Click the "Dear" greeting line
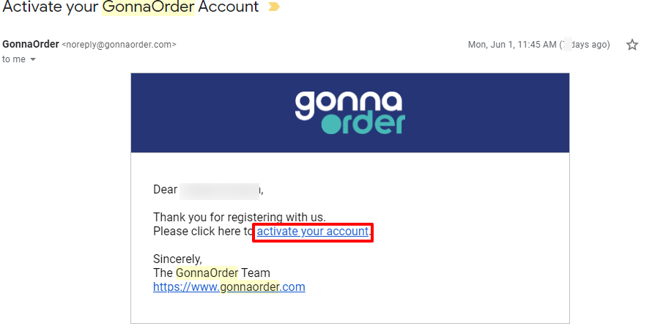The height and width of the screenshot is (329, 655). point(208,190)
